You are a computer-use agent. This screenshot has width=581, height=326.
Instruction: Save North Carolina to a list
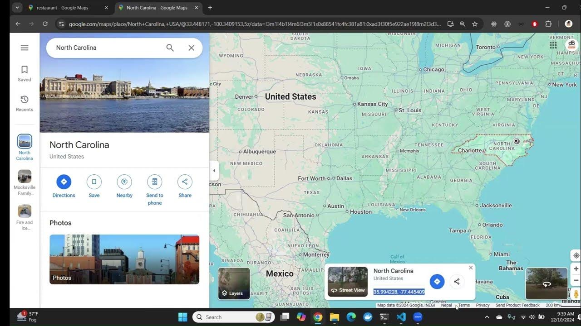[x=94, y=187]
